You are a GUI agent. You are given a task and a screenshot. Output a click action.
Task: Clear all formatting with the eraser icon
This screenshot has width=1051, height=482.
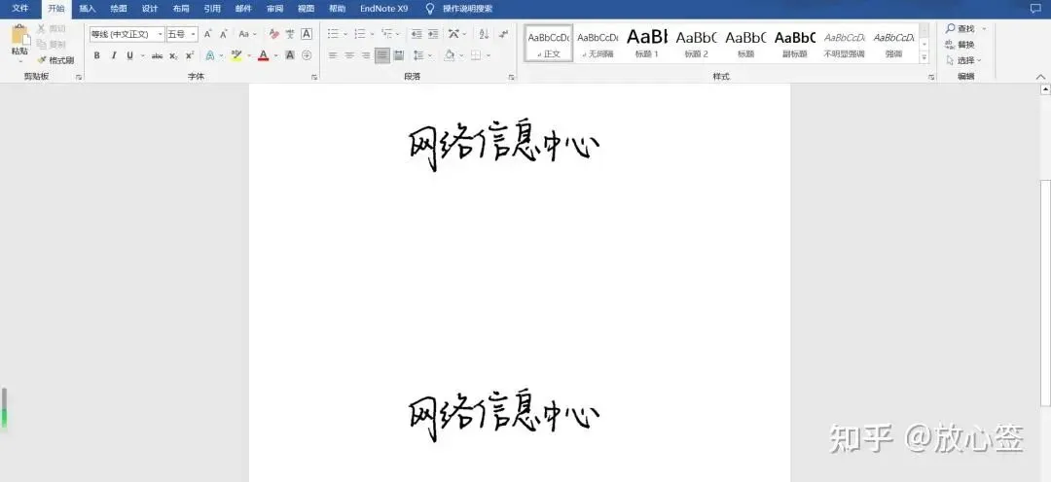pos(273,34)
